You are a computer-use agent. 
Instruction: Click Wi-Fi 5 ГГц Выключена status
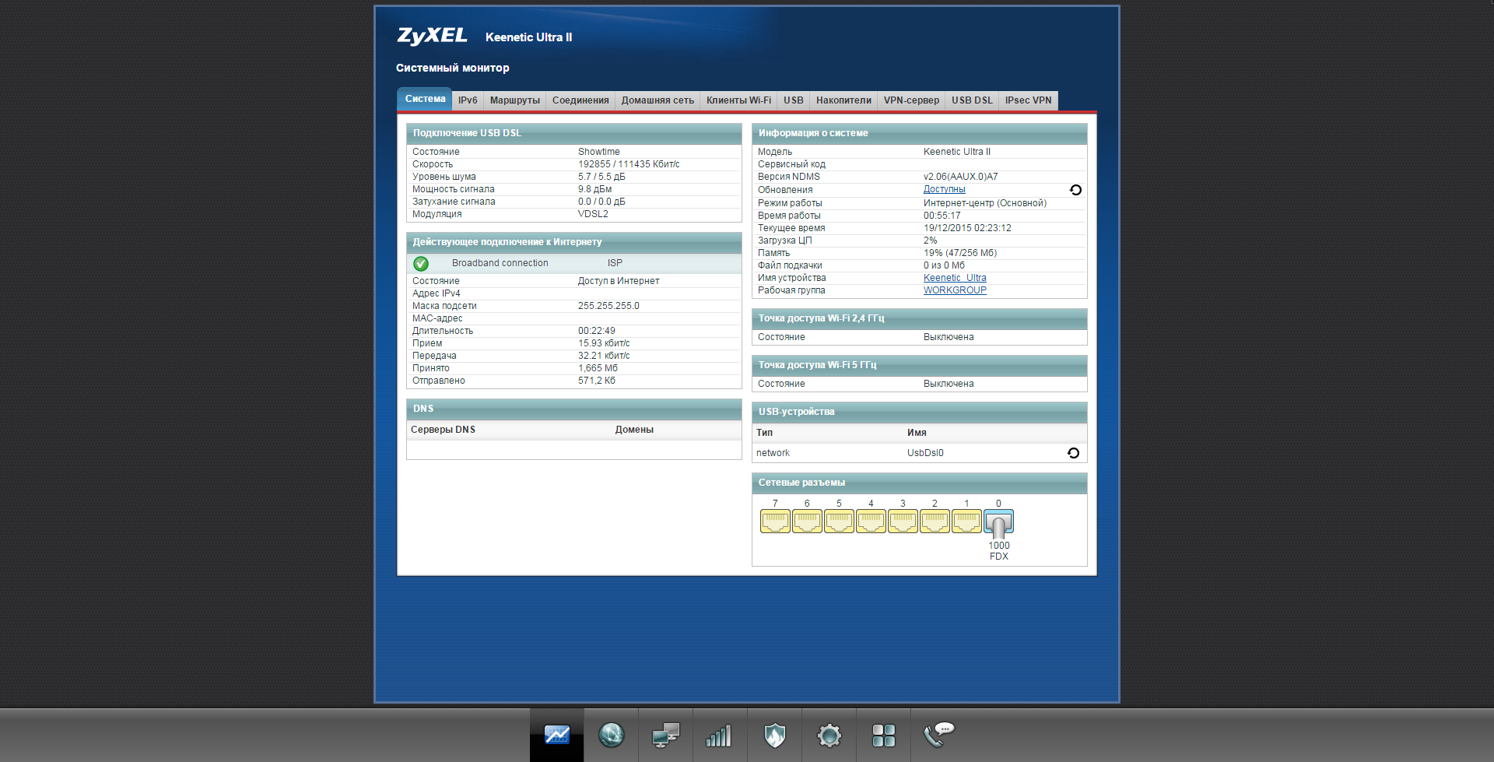949,384
